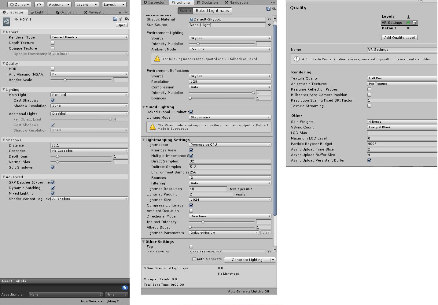The width and height of the screenshot is (438, 305).
Task: Uncheck Async Upload Persistent Buffer
Action: (369, 160)
